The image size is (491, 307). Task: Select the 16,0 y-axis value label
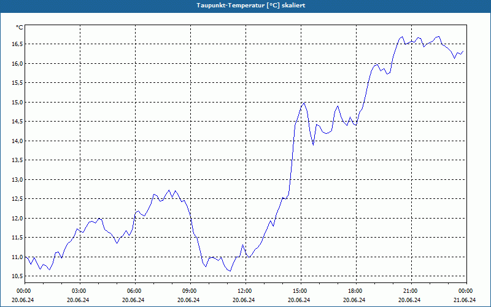tap(17, 64)
